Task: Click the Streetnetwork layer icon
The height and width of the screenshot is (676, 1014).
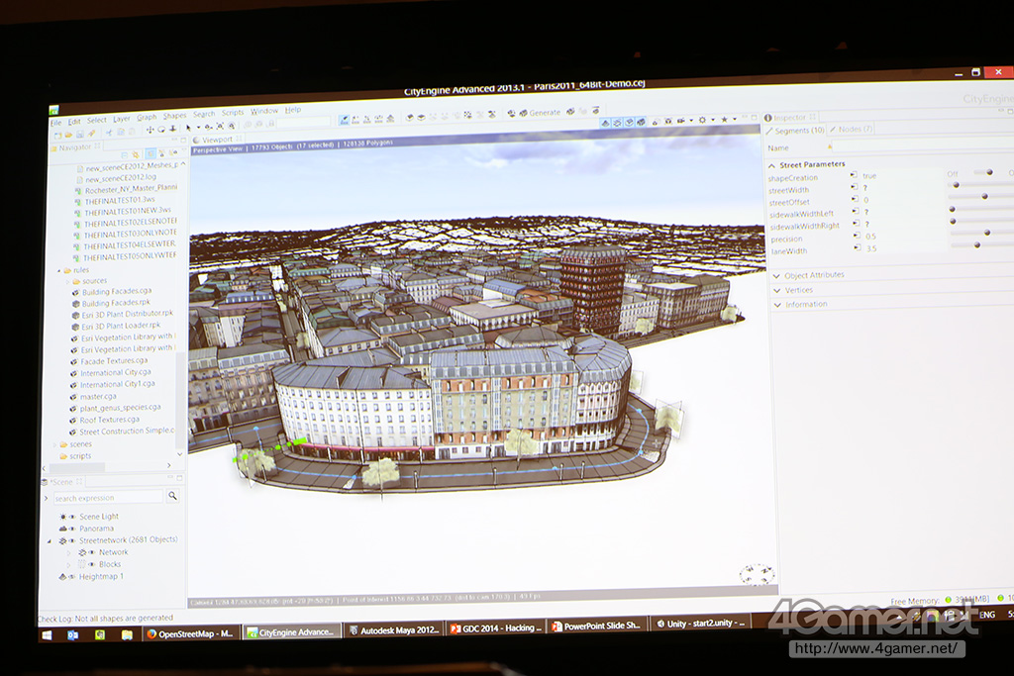Action: point(61,540)
